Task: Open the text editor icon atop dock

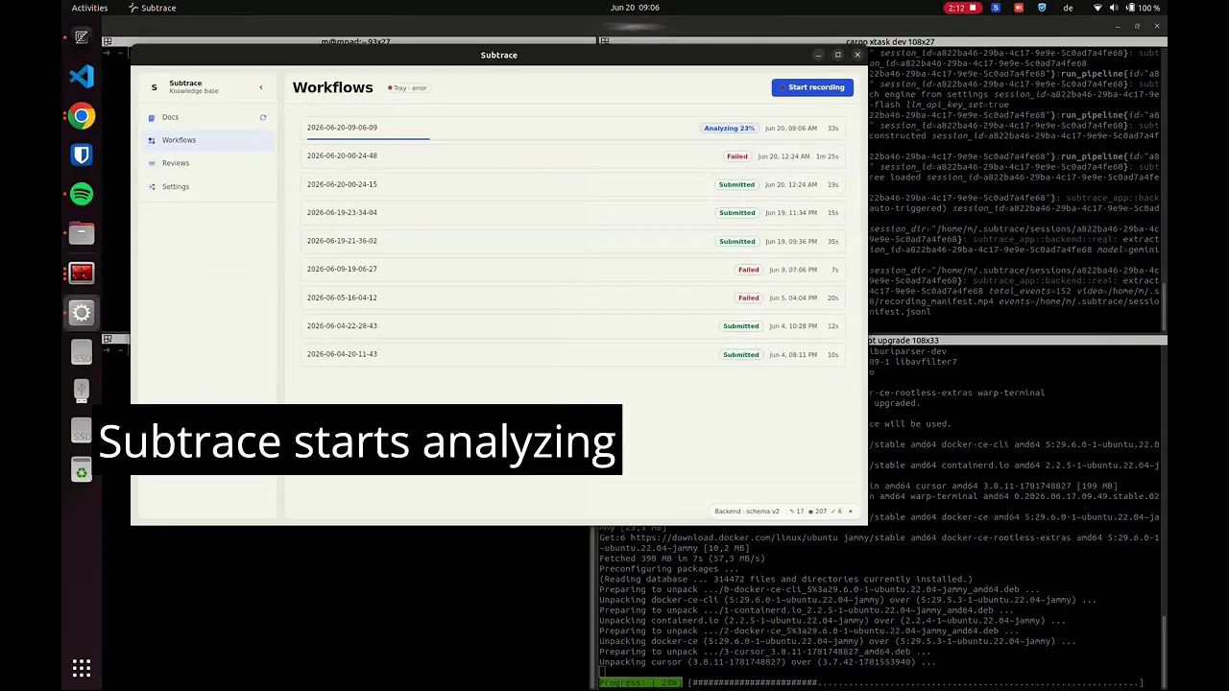Action: 82,37
